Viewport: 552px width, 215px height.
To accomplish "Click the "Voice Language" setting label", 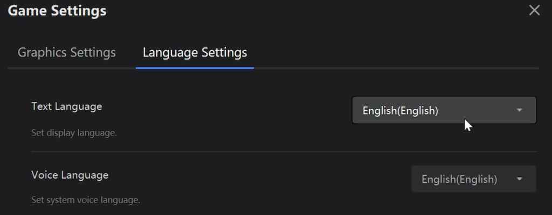I will (x=70, y=175).
